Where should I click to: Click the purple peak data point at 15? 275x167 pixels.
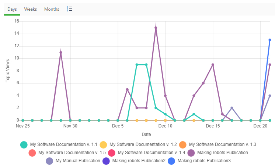pos(156,28)
